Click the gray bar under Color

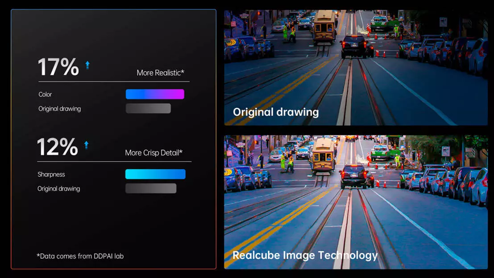tap(148, 109)
